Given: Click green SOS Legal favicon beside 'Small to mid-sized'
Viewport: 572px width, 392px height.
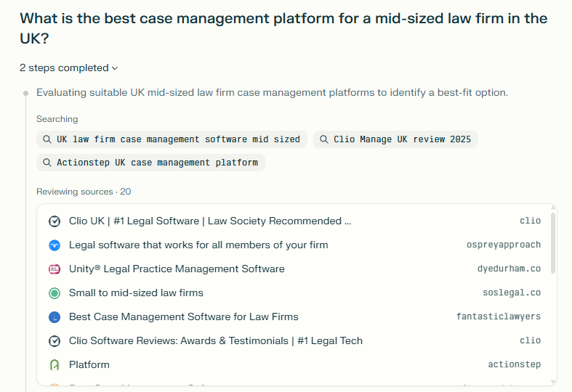Looking at the screenshot, I should [55, 293].
